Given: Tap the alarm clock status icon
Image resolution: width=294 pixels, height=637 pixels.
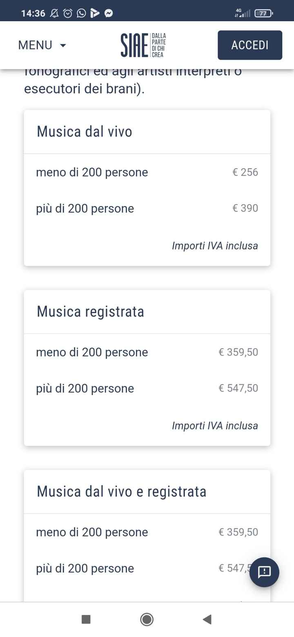Looking at the screenshot, I should (x=68, y=13).
